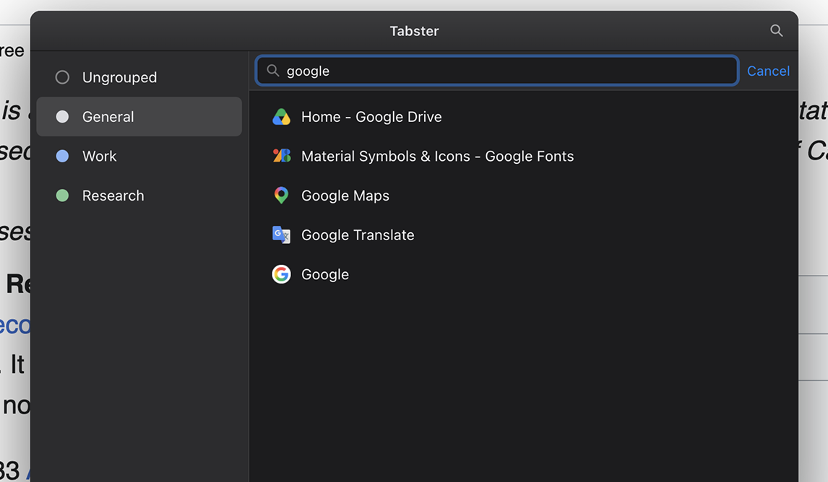Click the Google G logo icon
The image size is (828, 482).
coord(282,274)
